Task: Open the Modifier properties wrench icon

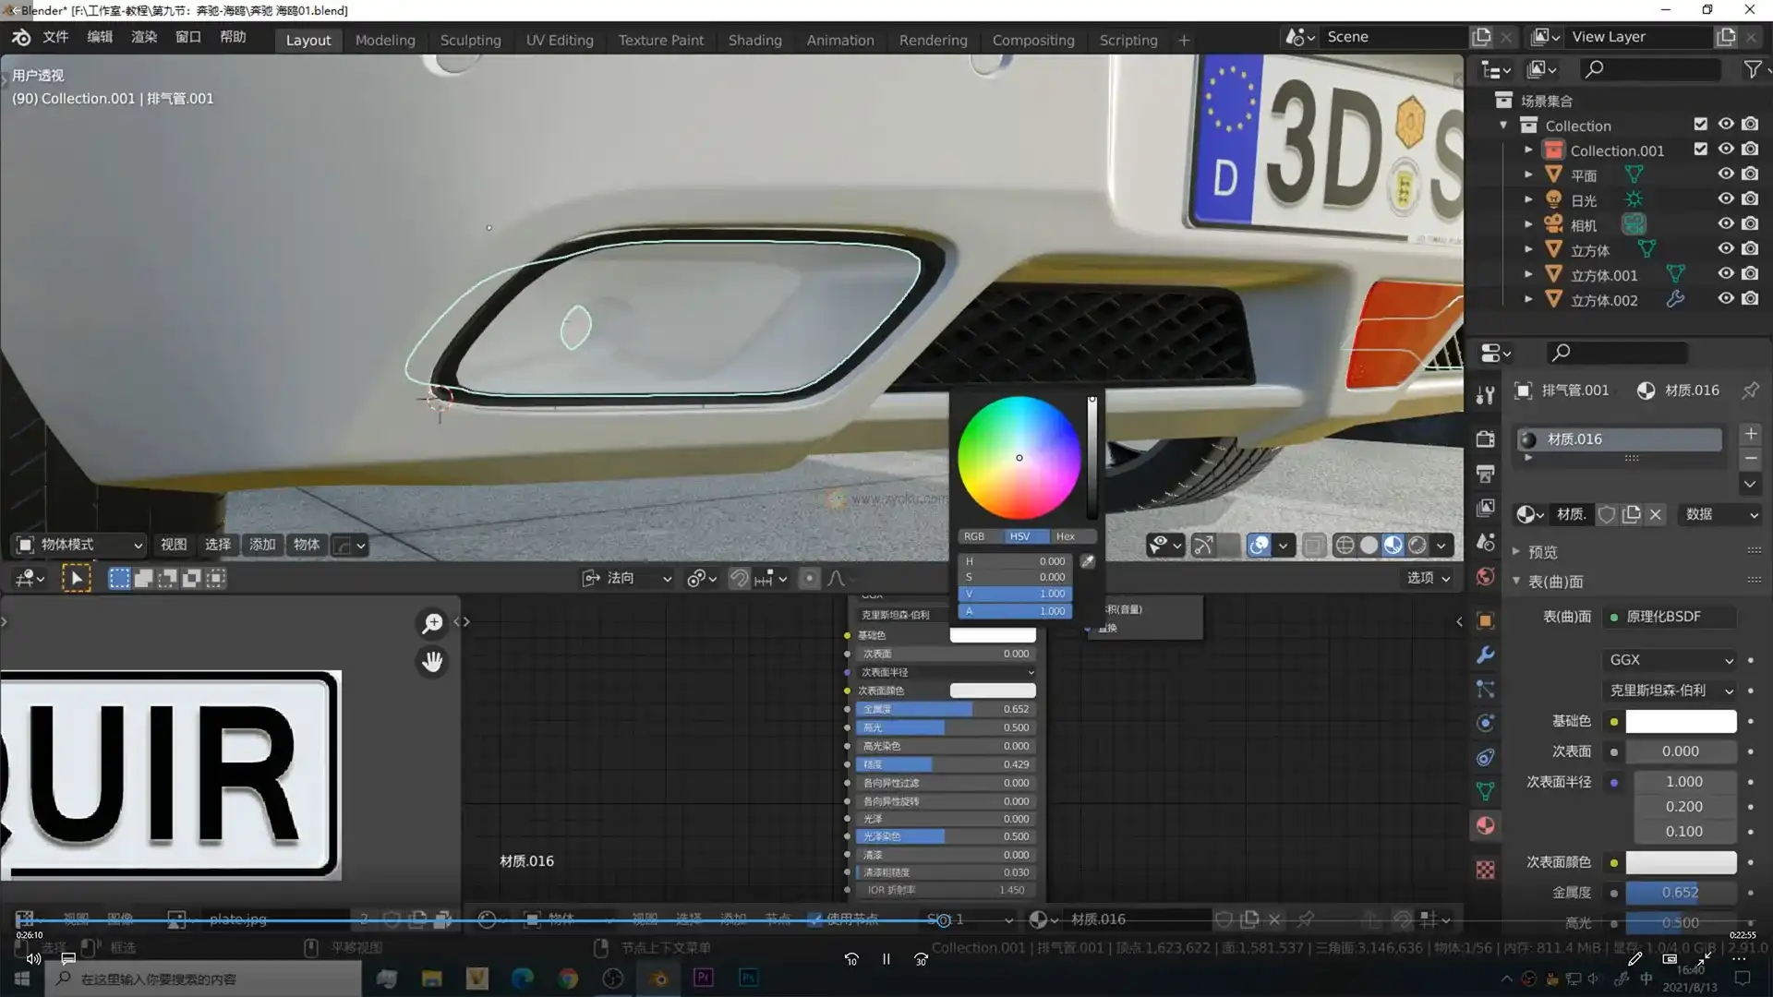Action: pyautogui.click(x=1485, y=655)
